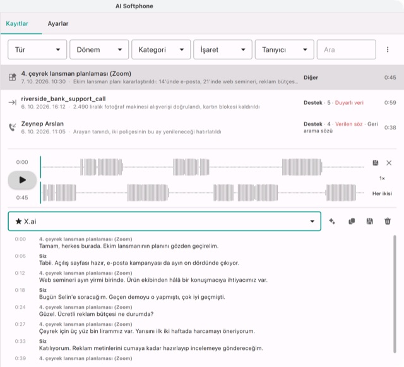Image resolution: width=404 pixels, height=367 pixels.
Task: Click the line "Güzel. Ücretli reklam bütçesi ne durumda?"
Action: pyautogui.click(x=96, y=314)
